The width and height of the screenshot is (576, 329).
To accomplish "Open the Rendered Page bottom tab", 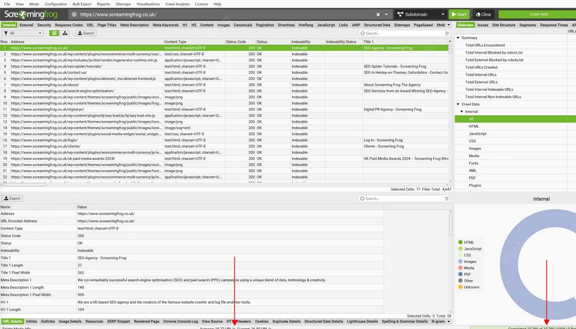I will (146, 322).
